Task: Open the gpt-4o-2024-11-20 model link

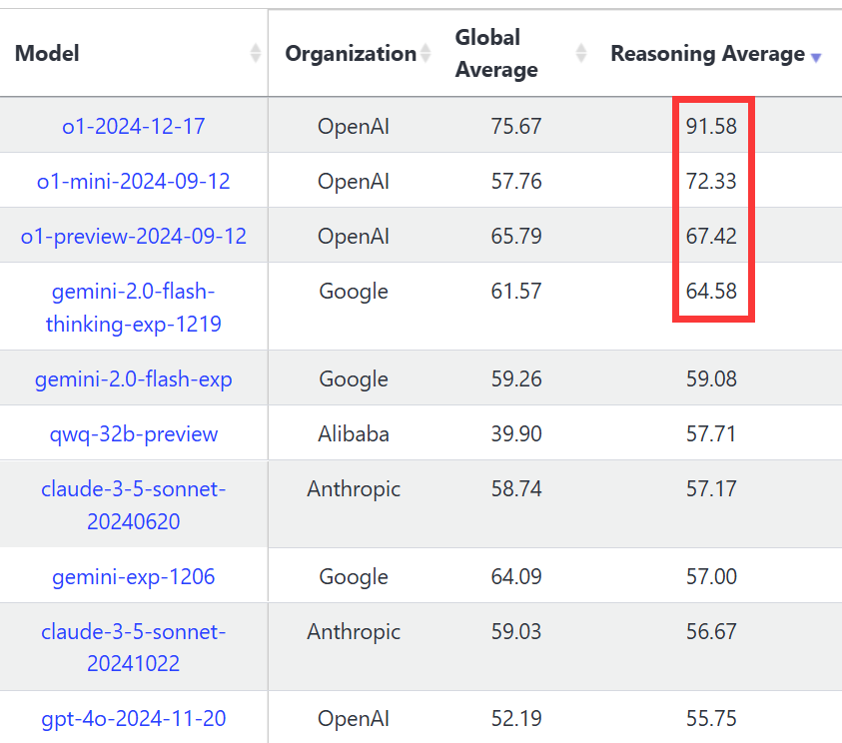Action: pos(134,718)
